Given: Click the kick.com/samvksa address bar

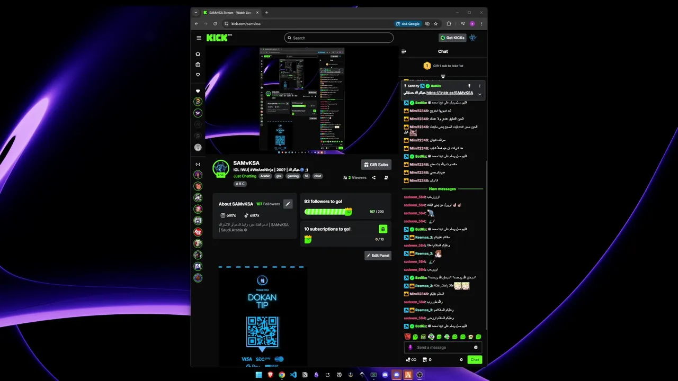Looking at the screenshot, I should [307, 24].
